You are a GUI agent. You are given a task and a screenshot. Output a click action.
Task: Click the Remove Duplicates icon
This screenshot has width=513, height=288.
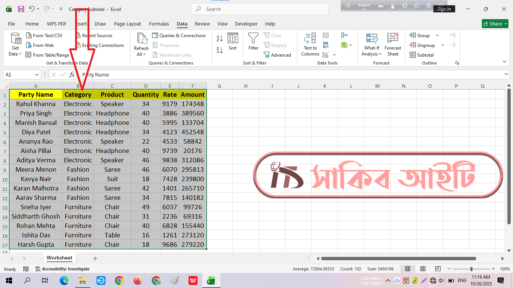[326, 45]
